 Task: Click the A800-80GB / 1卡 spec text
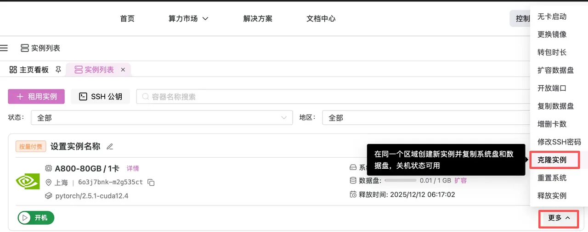pos(87,168)
